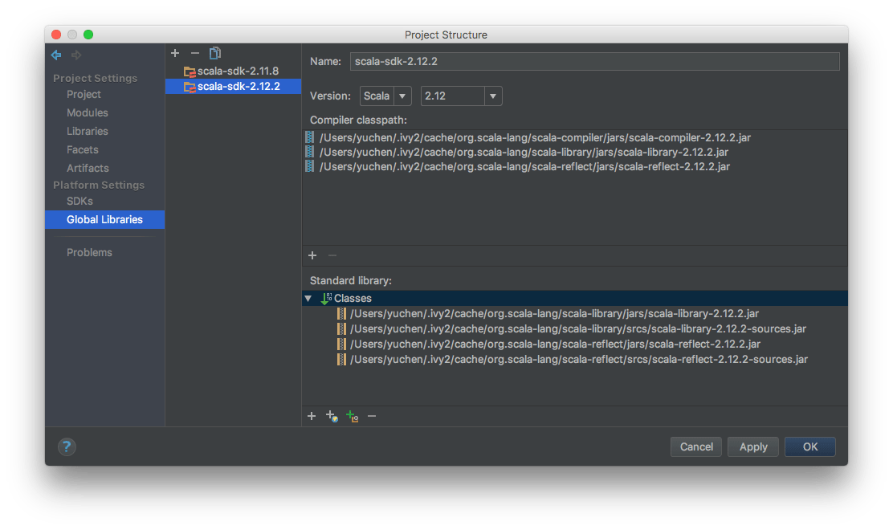Image resolution: width=893 pixels, height=530 pixels.
Task: Open the Problems page
Action: pyautogui.click(x=89, y=252)
